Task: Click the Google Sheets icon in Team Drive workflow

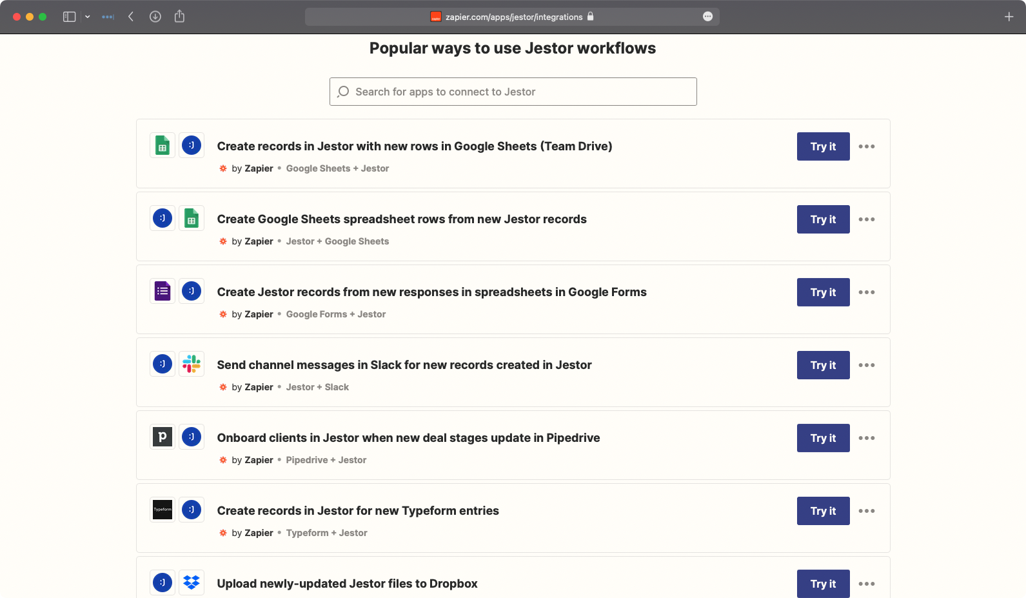Action: [x=163, y=145]
